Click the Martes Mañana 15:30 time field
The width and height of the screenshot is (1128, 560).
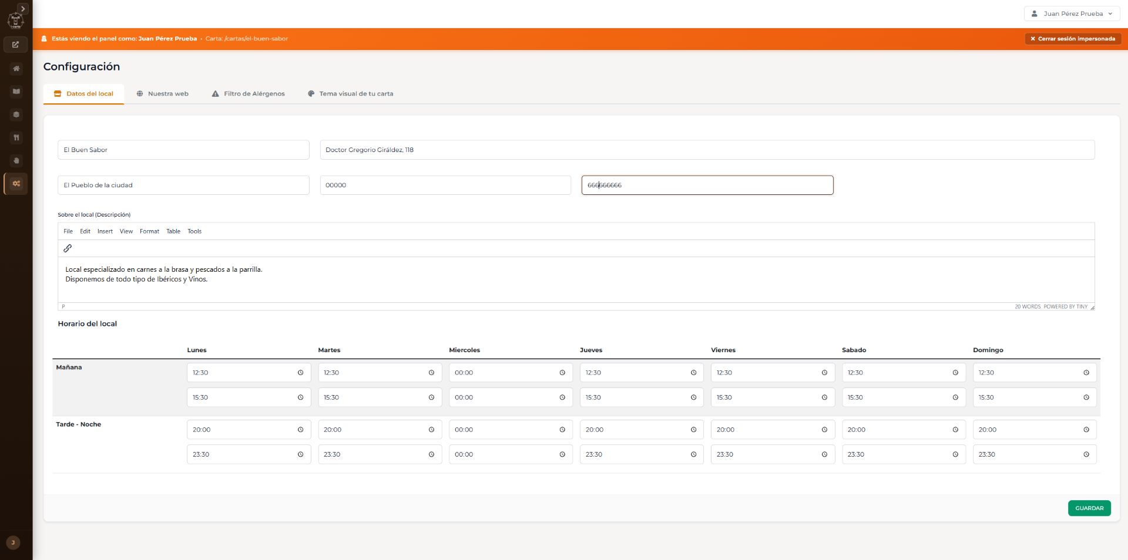(x=380, y=397)
